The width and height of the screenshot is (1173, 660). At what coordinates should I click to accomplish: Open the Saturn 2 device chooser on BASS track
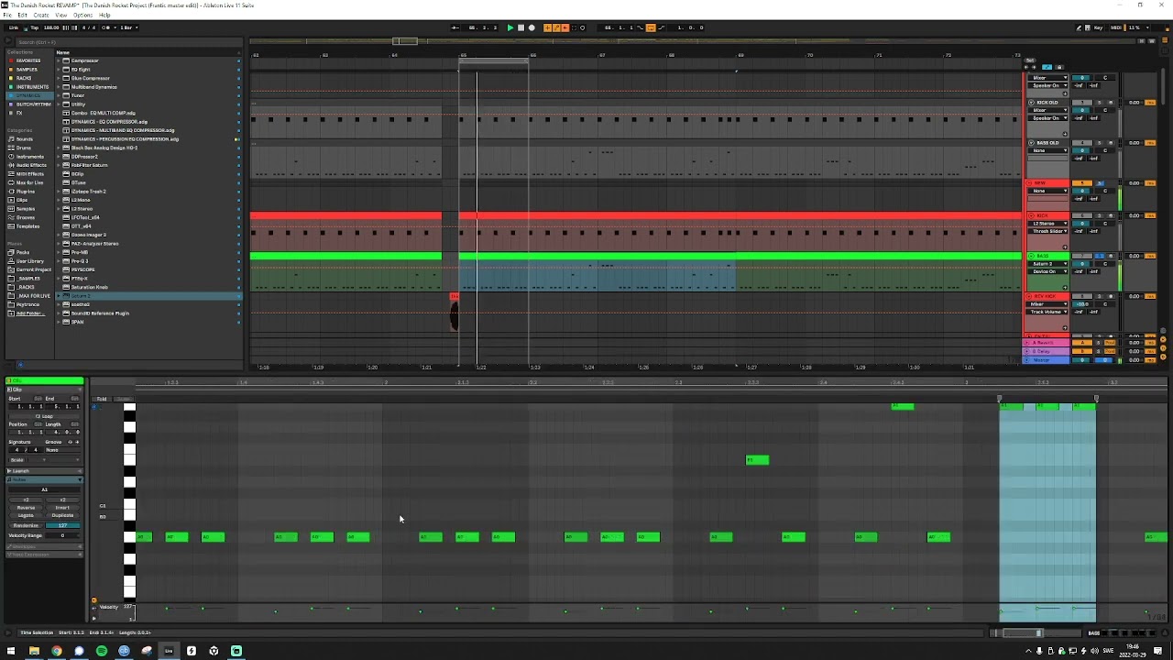click(x=1047, y=263)
